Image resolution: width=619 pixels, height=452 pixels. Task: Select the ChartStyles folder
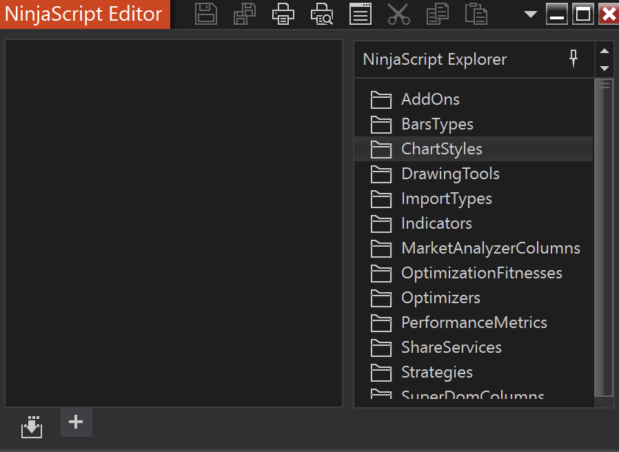click(x=442, y=149)
